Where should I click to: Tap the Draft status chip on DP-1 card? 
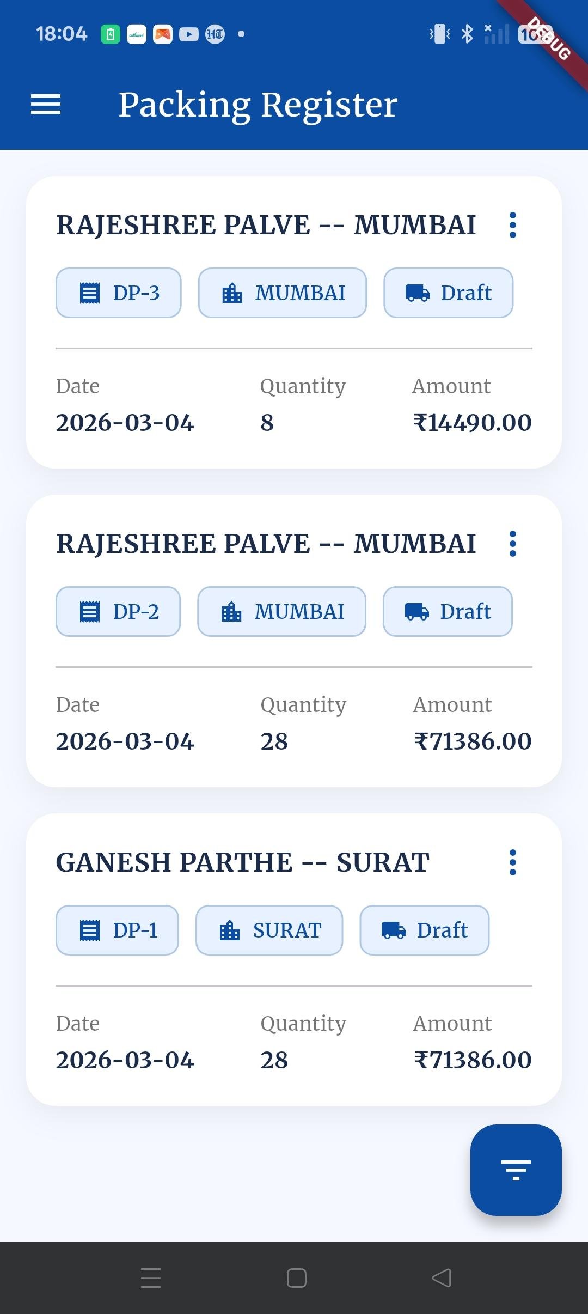pos(425,930)
